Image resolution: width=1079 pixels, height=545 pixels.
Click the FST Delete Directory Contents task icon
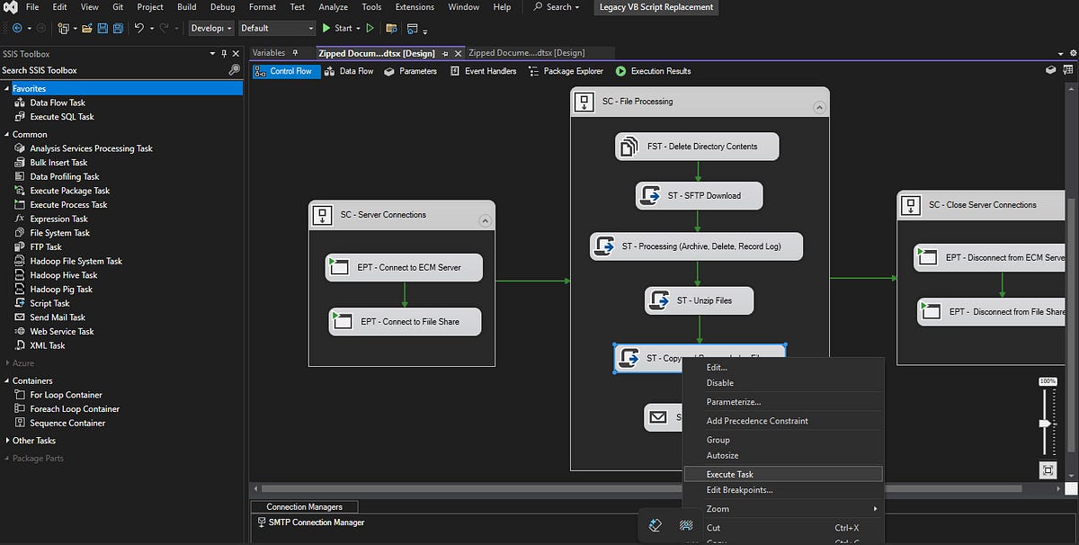point(629,147)
